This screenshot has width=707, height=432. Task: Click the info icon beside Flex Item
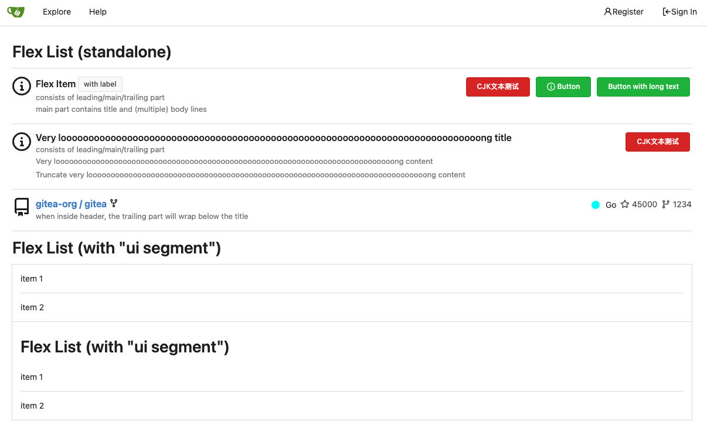[22, 87]
